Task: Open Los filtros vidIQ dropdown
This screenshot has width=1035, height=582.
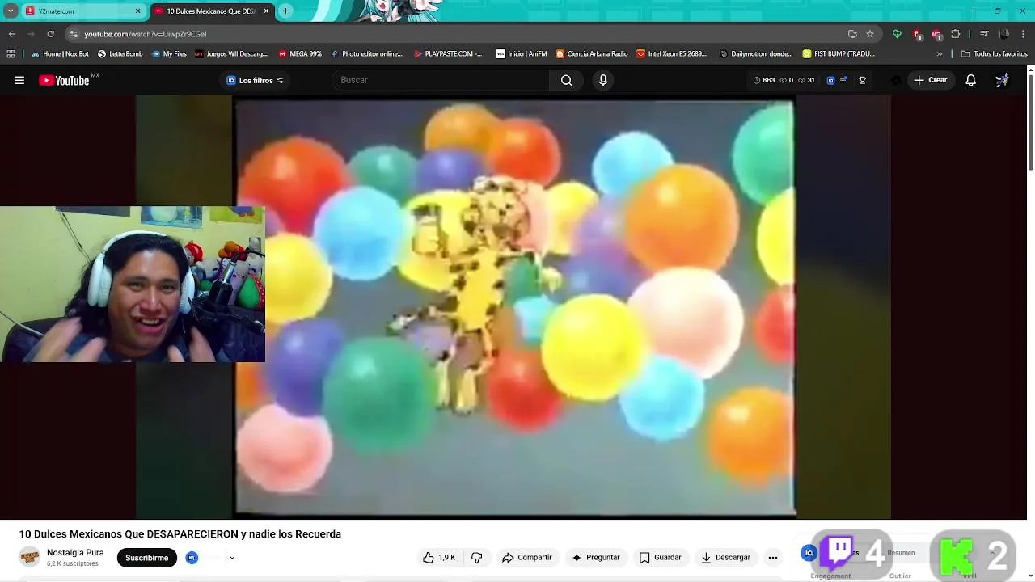Action: [255, 80]
